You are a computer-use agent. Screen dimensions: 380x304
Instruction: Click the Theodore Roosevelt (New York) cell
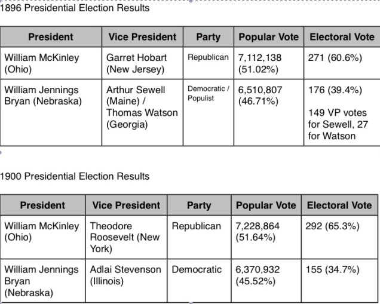coord(124,237)
